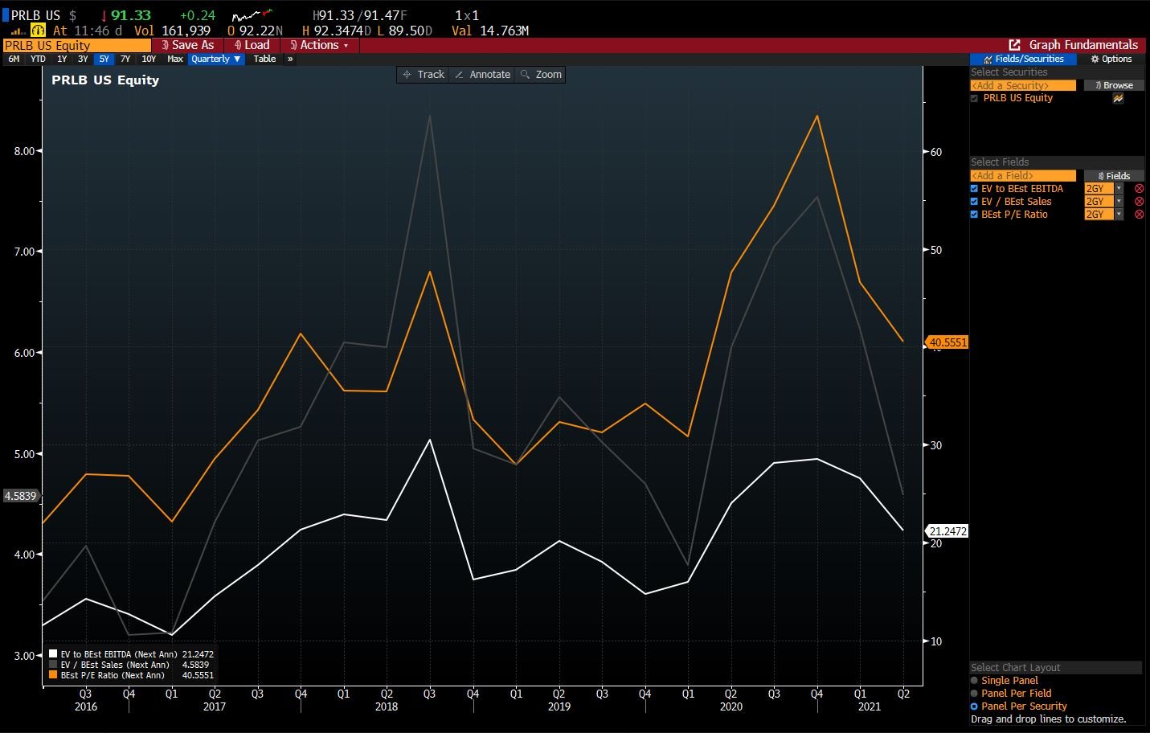Click the Fields button
Image resolution: width=1150 pixels, height=733 pixels.
(1114, 176)
